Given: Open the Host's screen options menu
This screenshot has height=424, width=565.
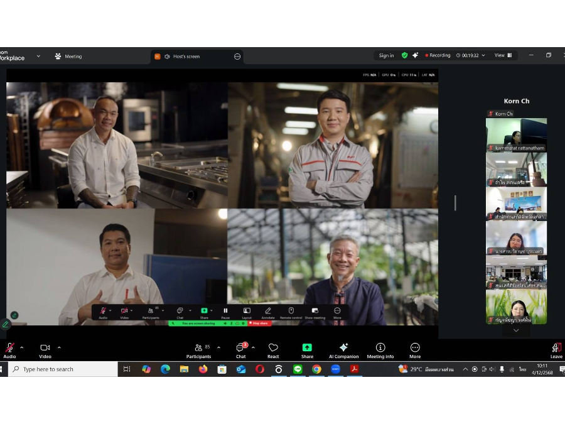Looking at the screenshot, I should (x=237, y=57).
